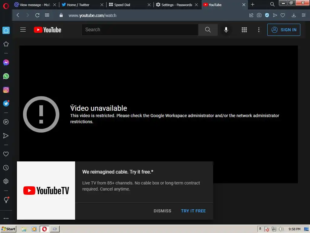Open YouTube settings three-dot menu
This screenshot has height=233, width=310.
pos(259,30)
